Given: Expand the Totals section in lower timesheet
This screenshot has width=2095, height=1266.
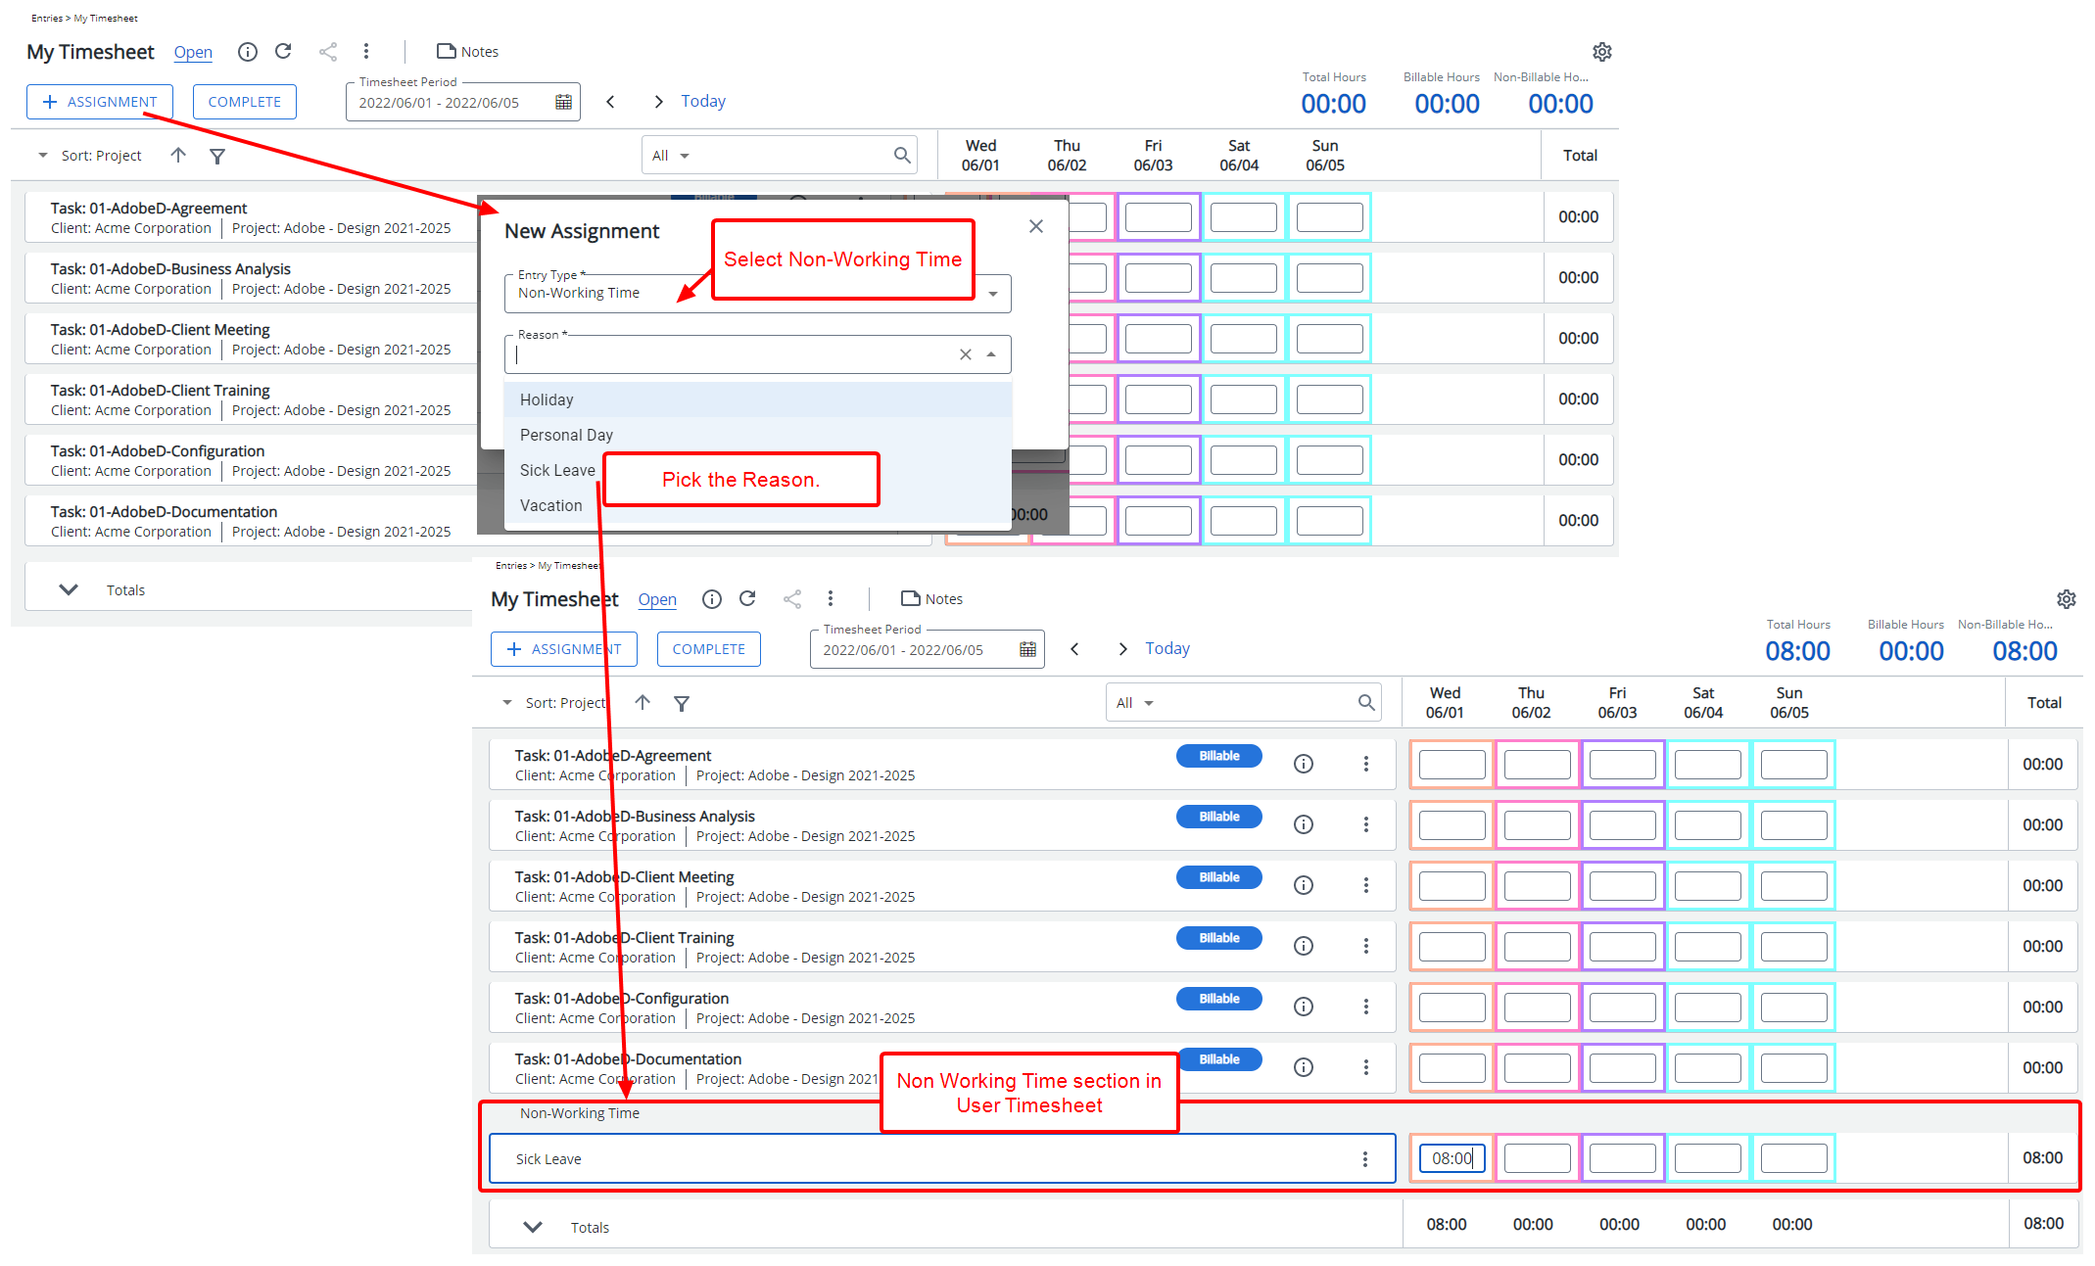Looking at the screenshot, I should [x=533, y=1227].
